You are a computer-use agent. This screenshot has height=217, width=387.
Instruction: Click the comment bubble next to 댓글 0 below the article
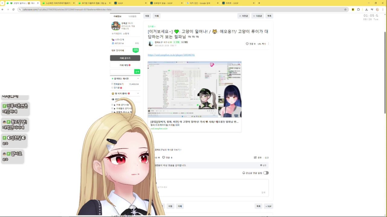pyautogui.click(x=164, y=157)
